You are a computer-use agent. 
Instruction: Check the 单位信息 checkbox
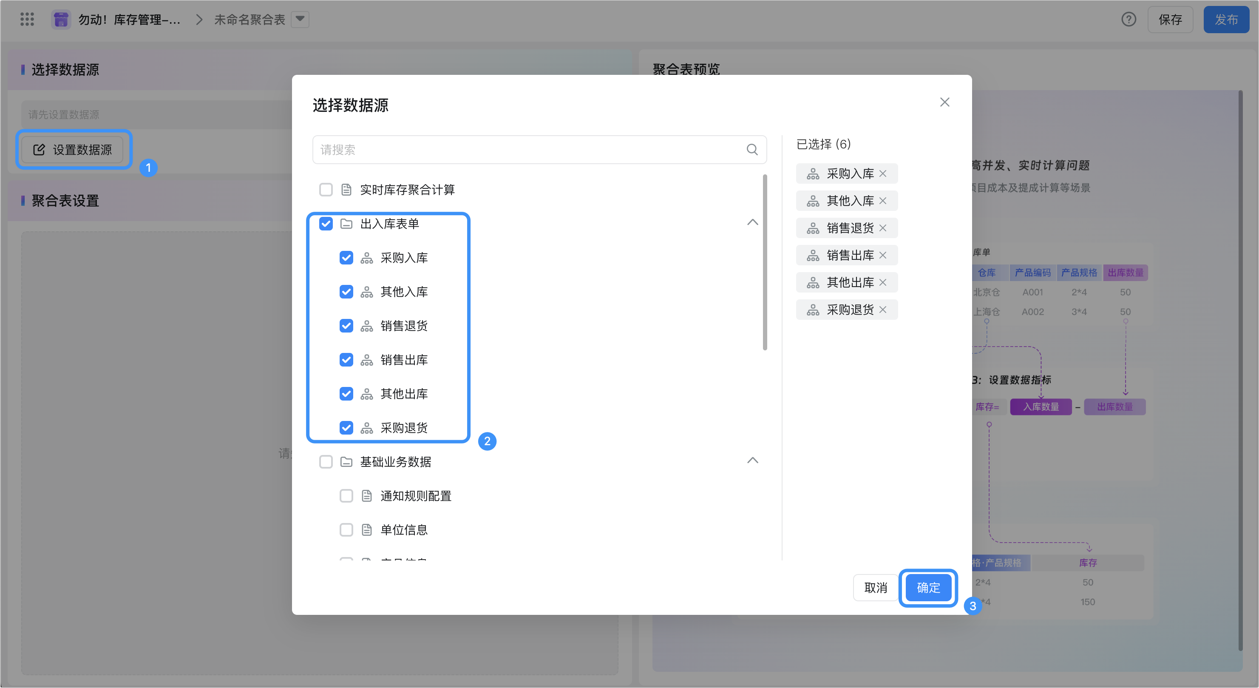(346, 530)
